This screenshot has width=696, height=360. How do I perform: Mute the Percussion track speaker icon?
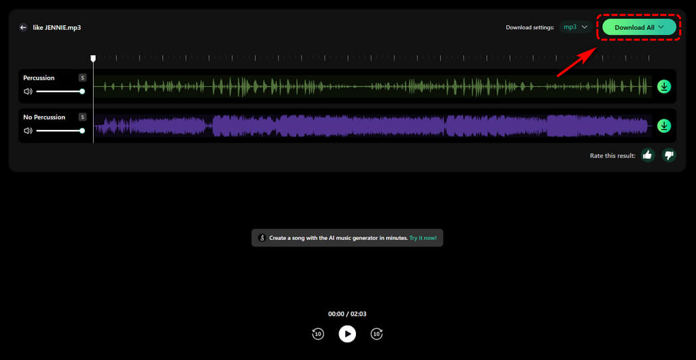point(28,91)
